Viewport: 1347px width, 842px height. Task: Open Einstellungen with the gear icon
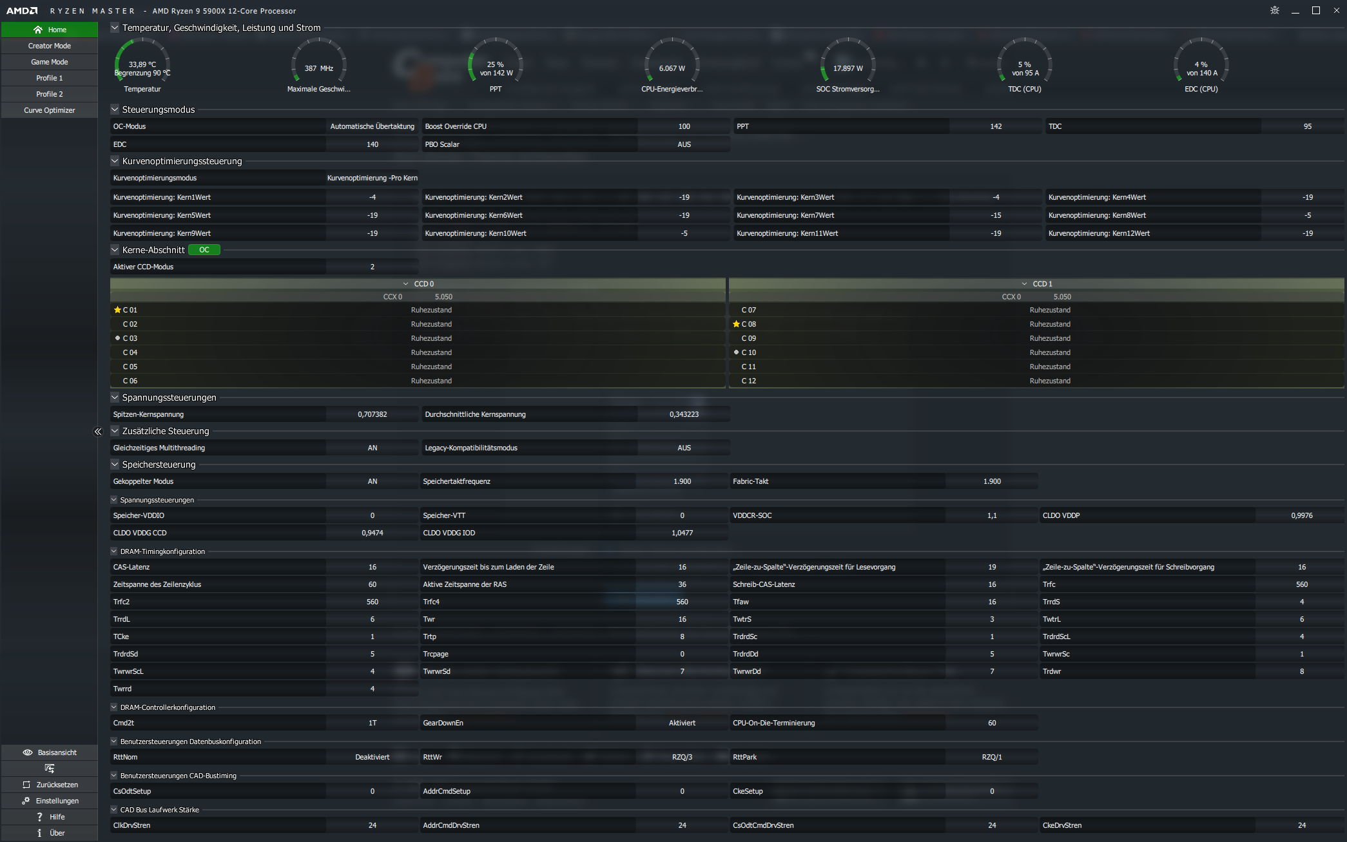[26, 801]
